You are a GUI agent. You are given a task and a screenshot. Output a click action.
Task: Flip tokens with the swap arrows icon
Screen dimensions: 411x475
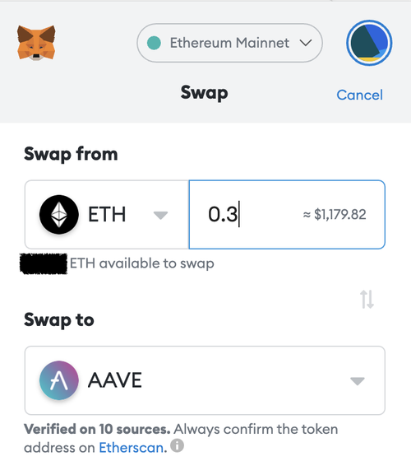pos(367,300)
